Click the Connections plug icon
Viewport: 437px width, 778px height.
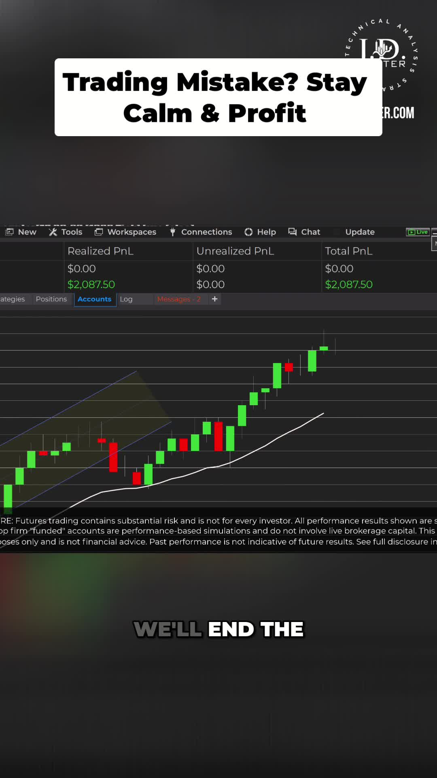pyautogui.click(x=173, y=232)
